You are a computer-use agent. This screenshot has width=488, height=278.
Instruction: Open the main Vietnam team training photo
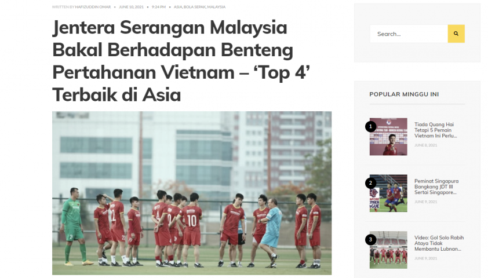click(x=192, y=193)
